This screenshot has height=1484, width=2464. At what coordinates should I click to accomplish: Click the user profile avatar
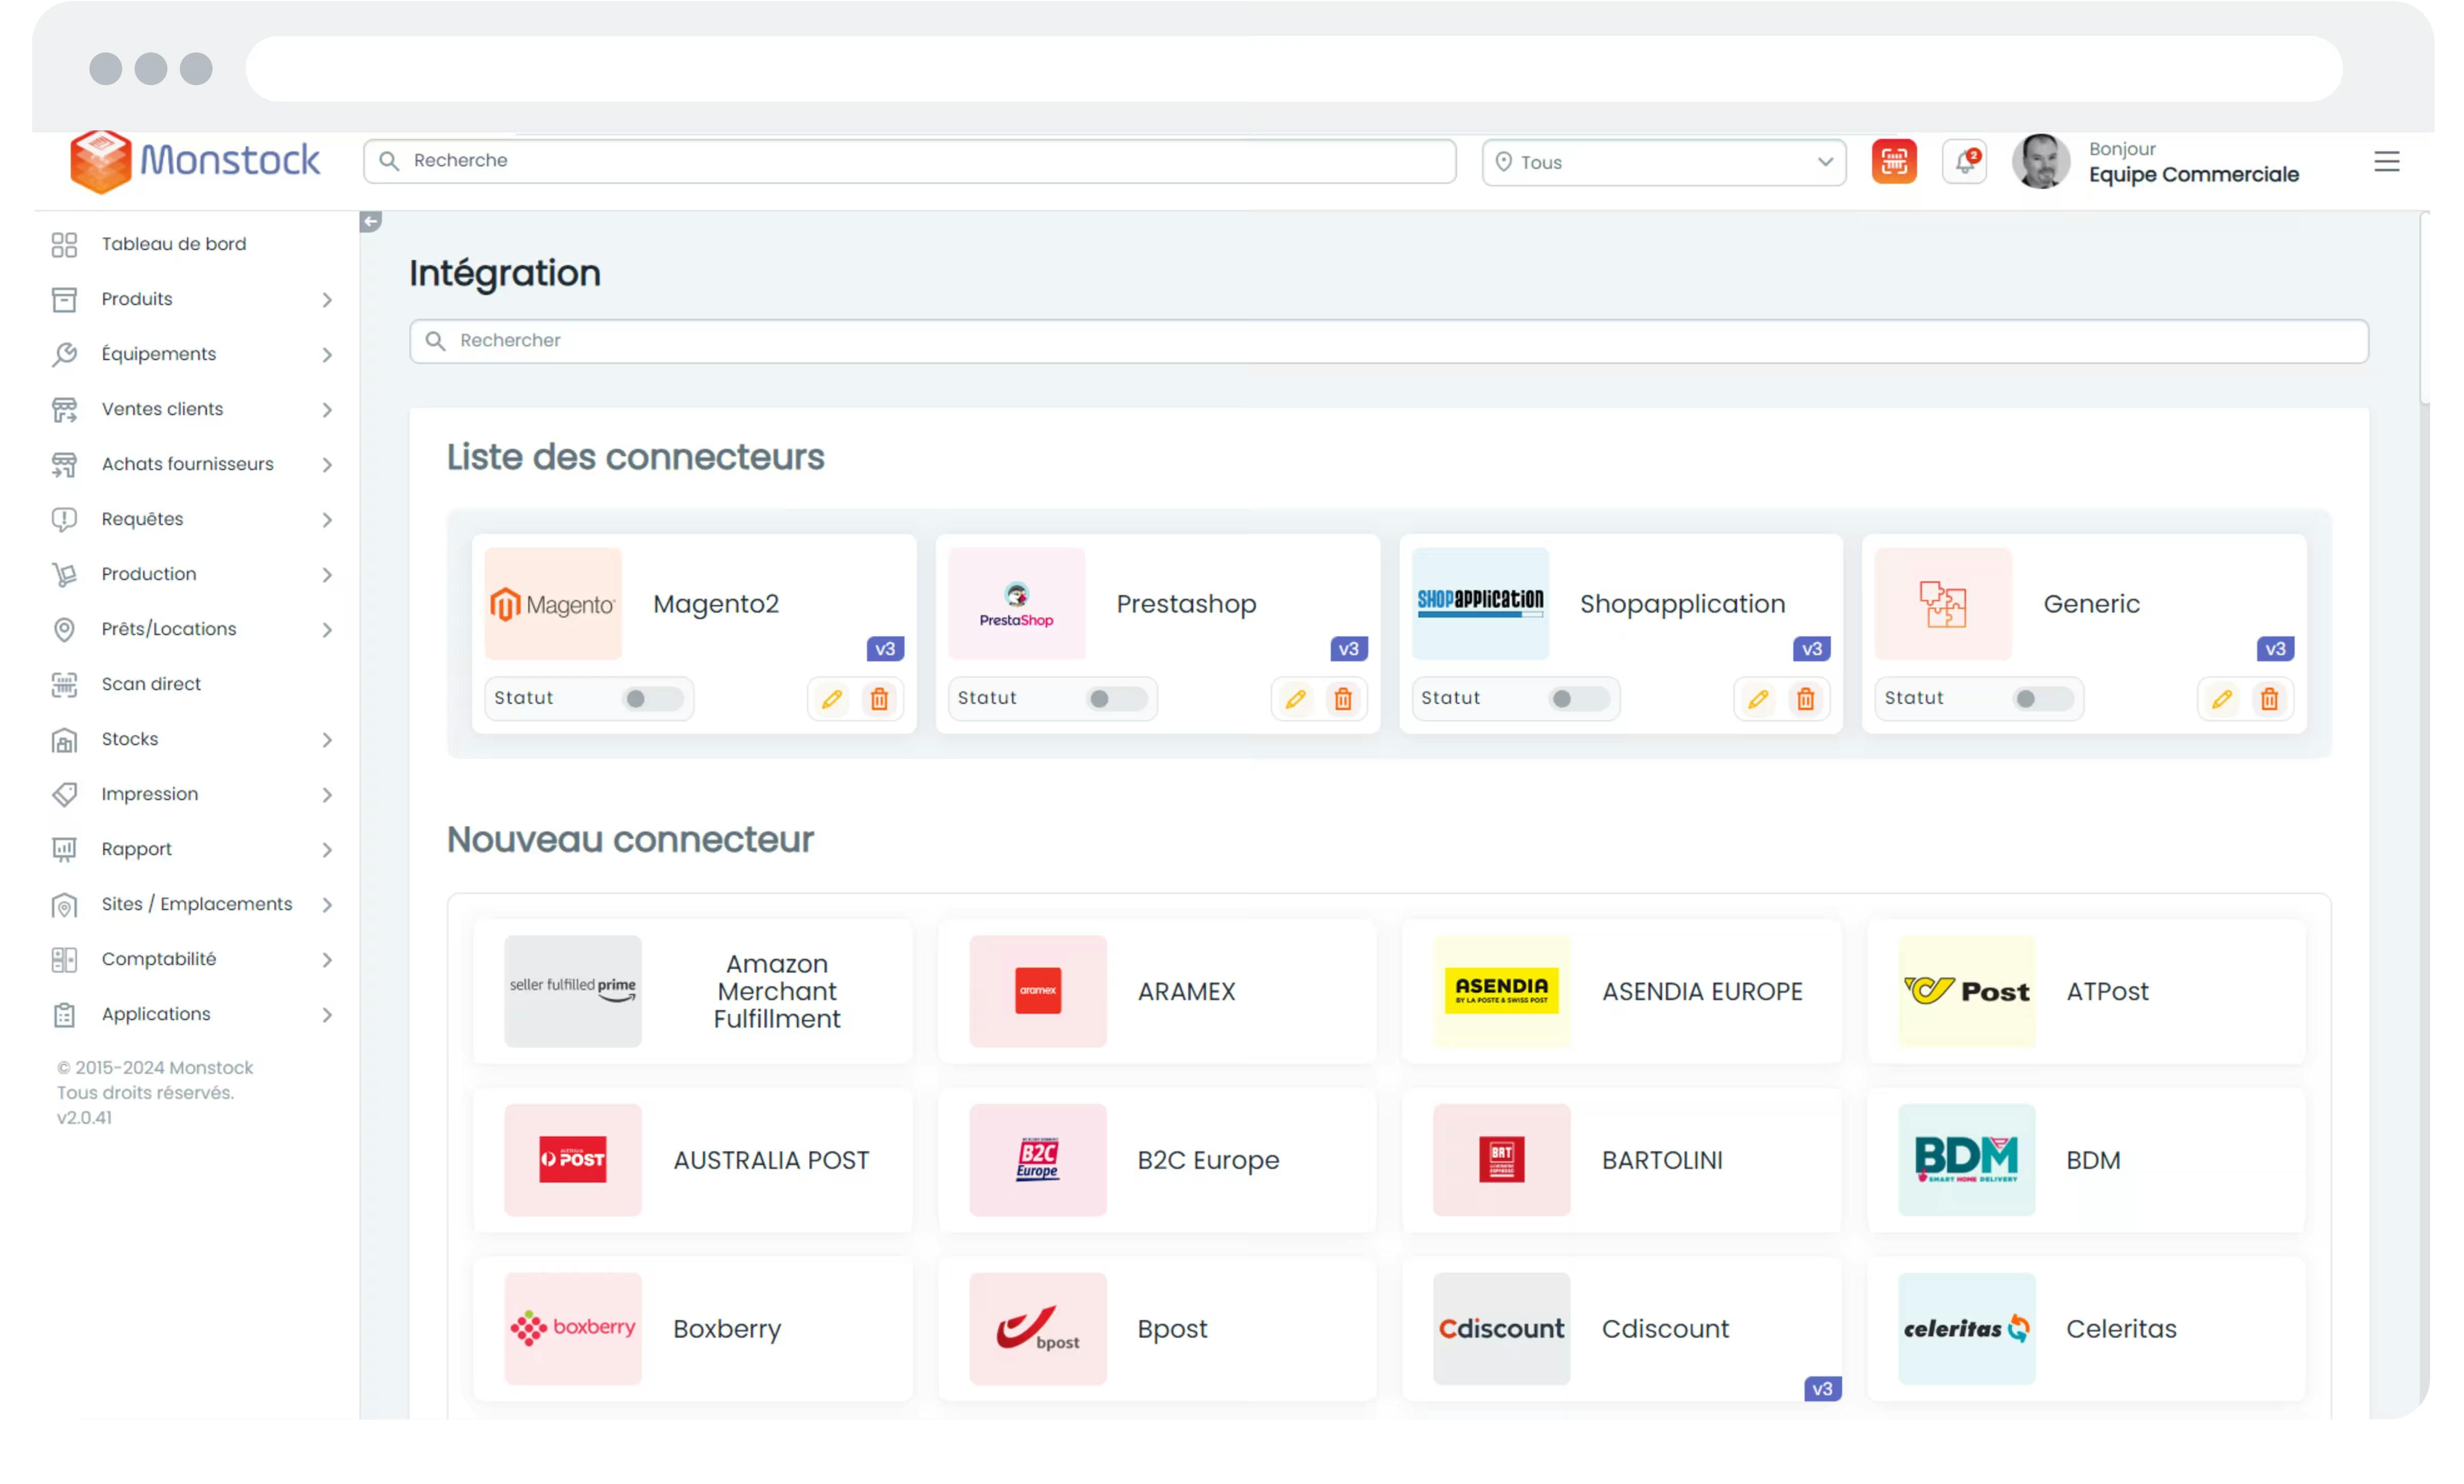coord(2041,161)
